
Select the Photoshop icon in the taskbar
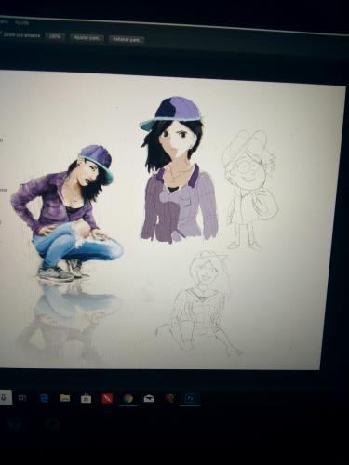(x=191, y=398)
